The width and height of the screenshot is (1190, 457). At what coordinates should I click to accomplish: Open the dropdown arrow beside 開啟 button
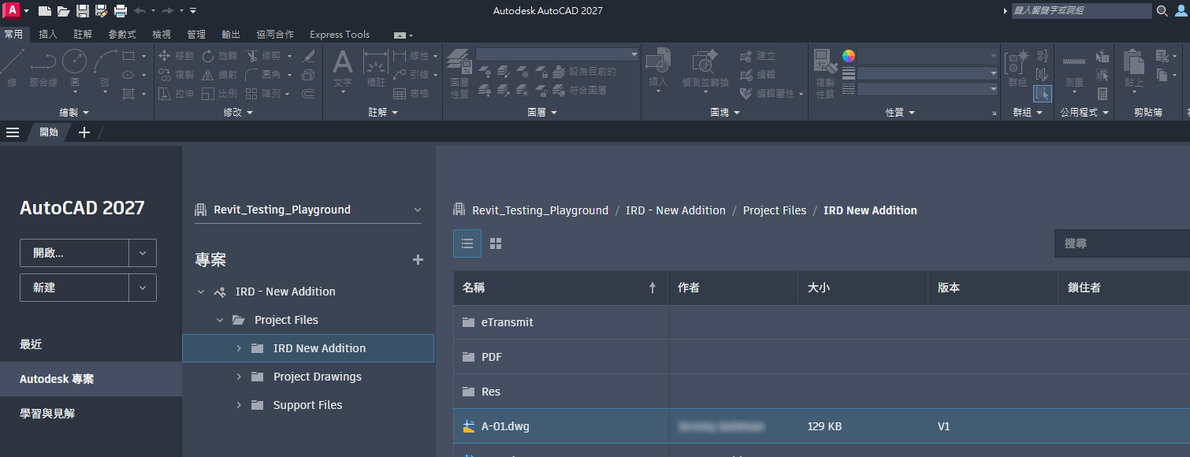[143, 253]
